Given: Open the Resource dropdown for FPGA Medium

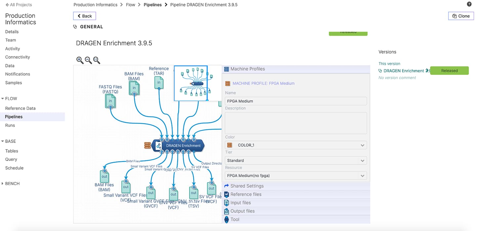Looking at the screenshot, I should pyautogui.click(x=296, y=176).
